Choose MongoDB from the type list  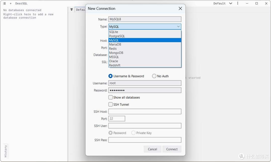click(x=145, y=53)
